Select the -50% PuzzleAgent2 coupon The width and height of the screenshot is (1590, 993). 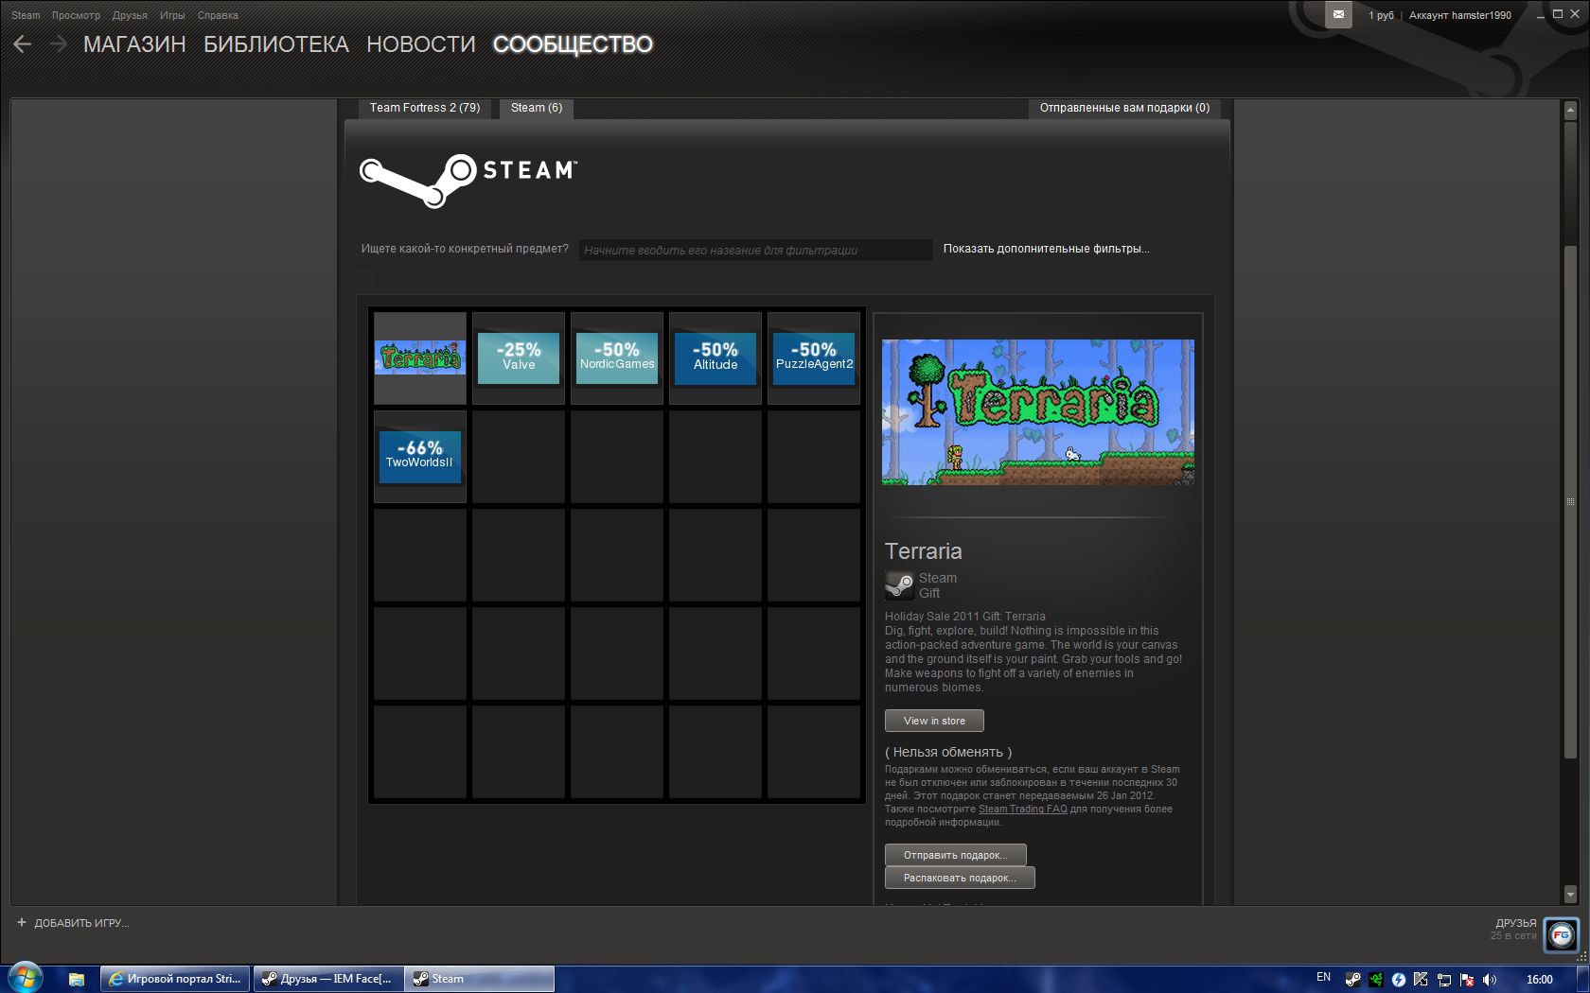coord(814,358)
